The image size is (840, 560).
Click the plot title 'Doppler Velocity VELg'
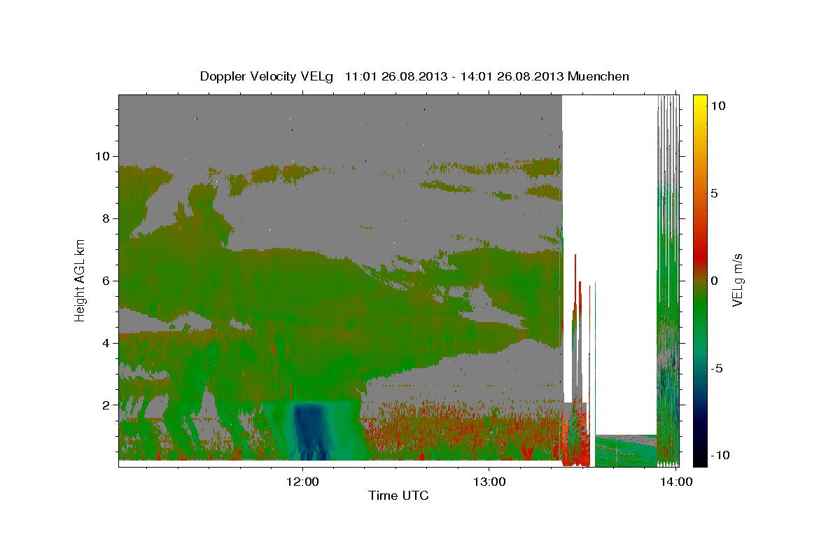267,76
